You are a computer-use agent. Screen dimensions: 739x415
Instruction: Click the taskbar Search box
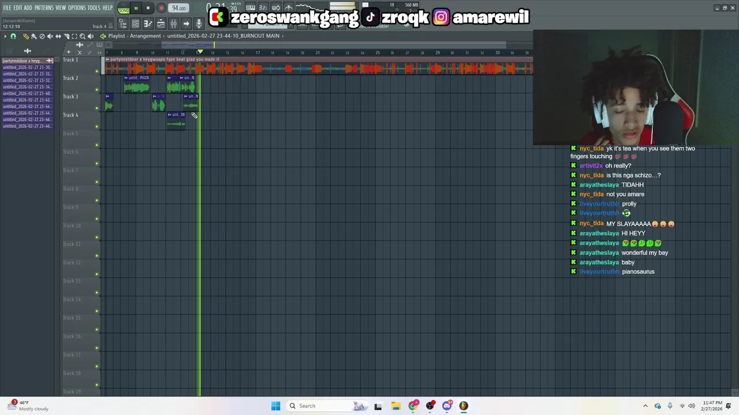click(327, 406)
